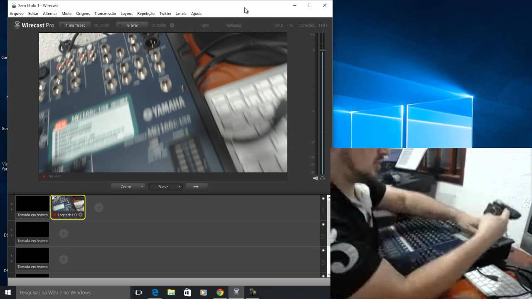The image size is (532, 299).
Task: Toggle layer 1 visibility dot
Action: (x=323, y=199)
